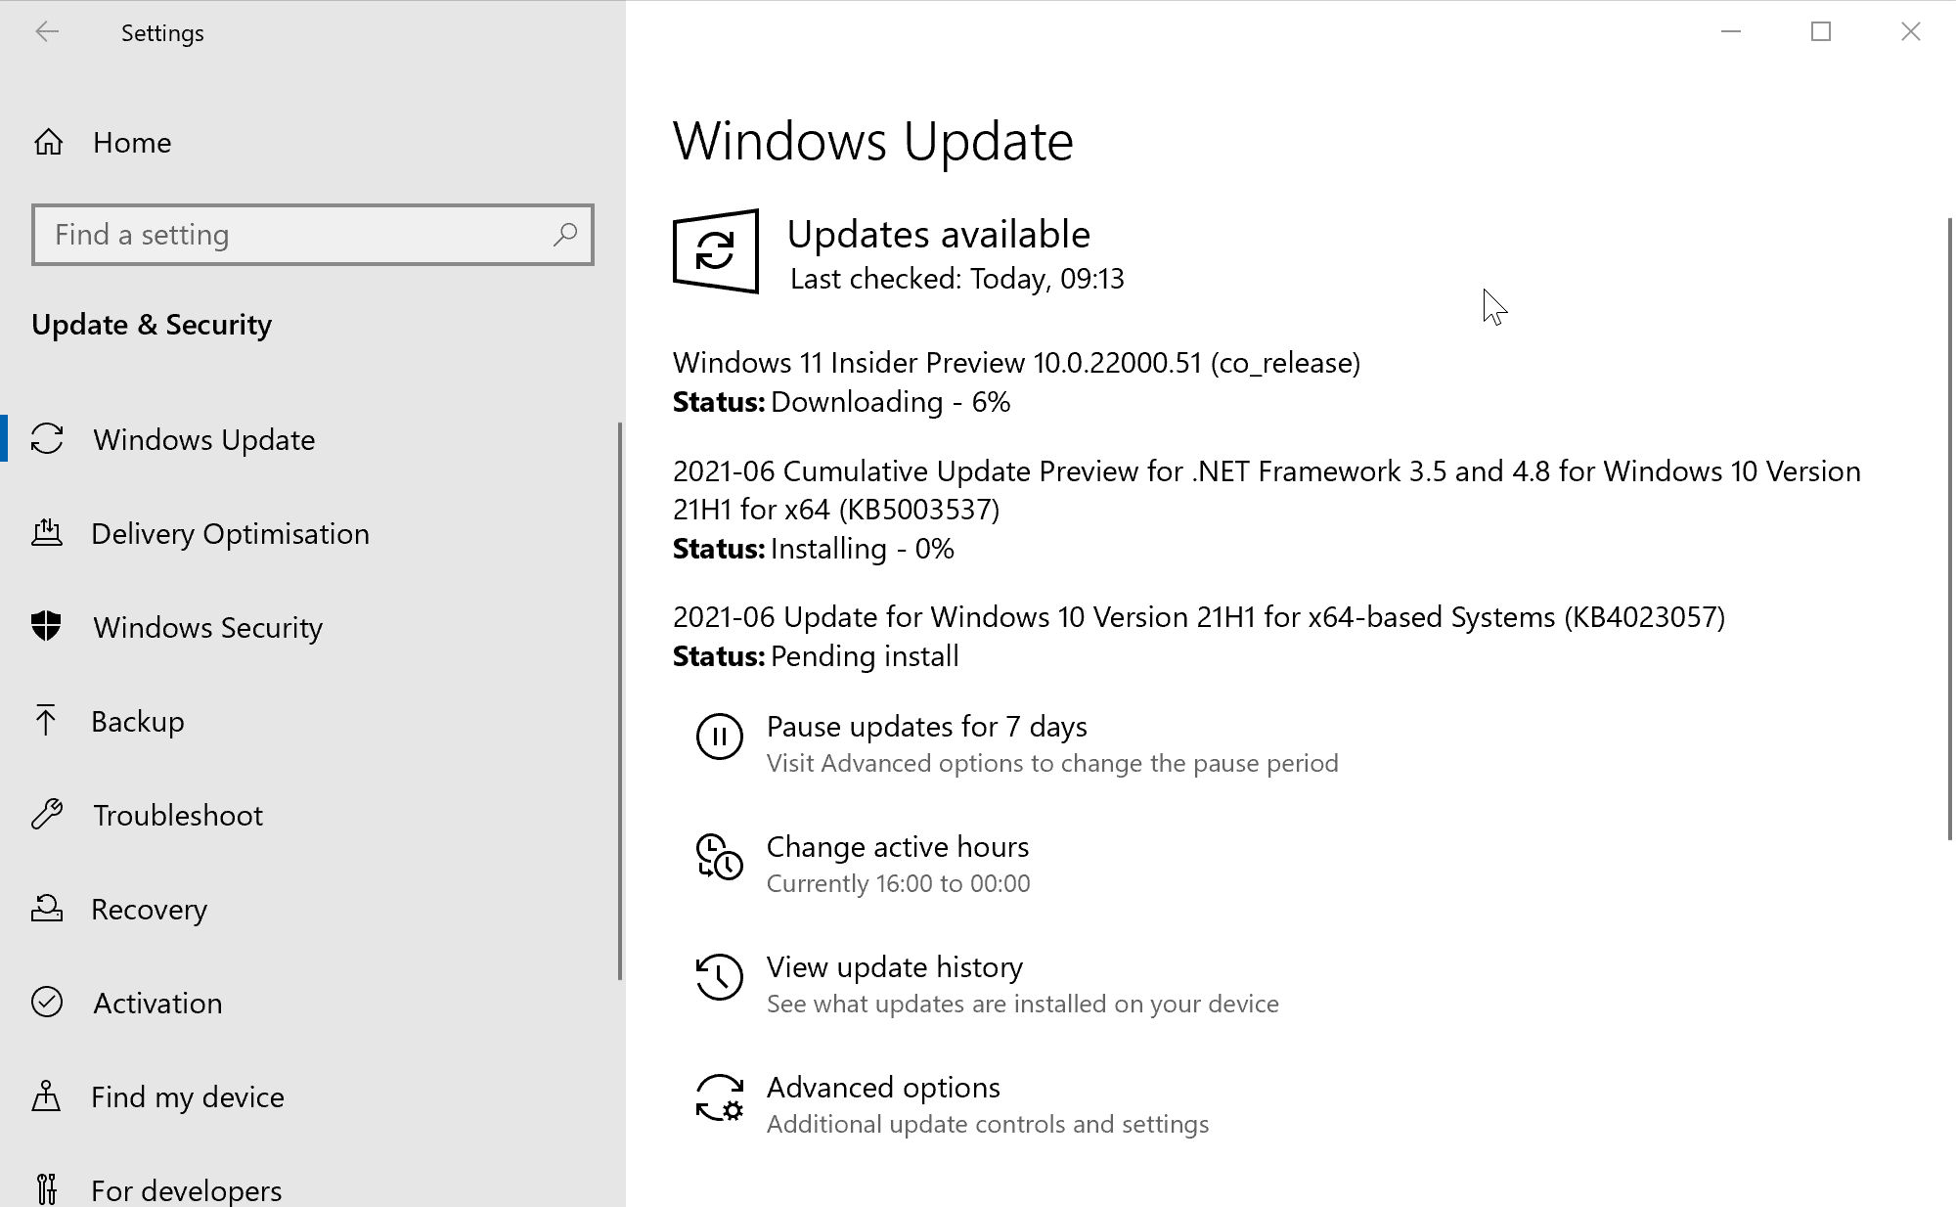Click the Windows 11 Insider Preview update title
Image resolution: width=1956 pixels, height=1207 pixels.
point(1016,363)
